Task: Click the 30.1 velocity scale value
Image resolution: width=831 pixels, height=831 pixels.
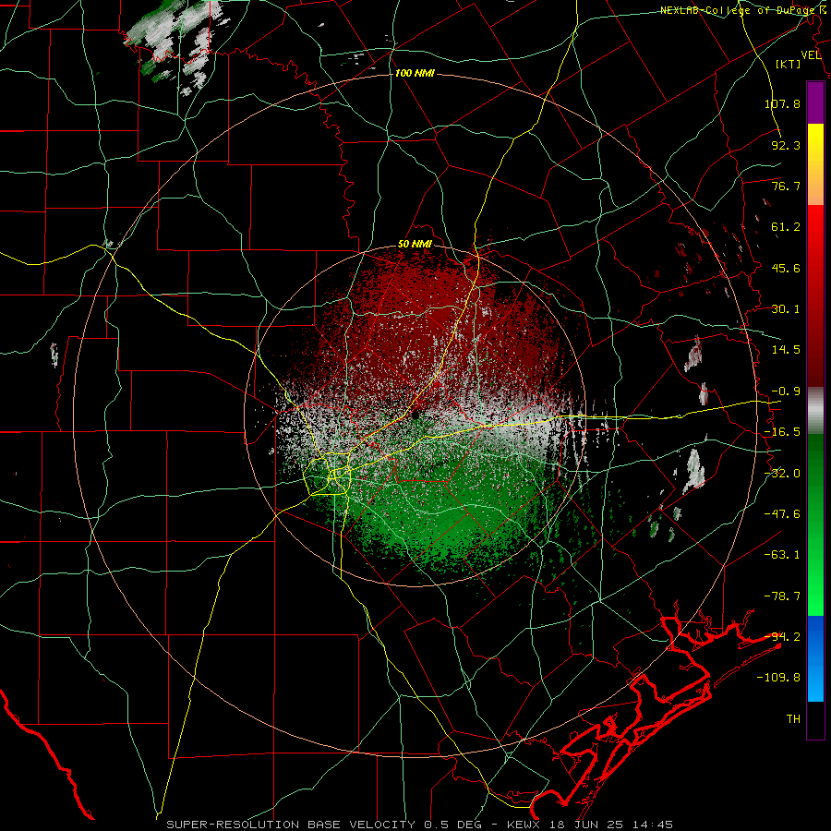Action: (x=786, y=309)
